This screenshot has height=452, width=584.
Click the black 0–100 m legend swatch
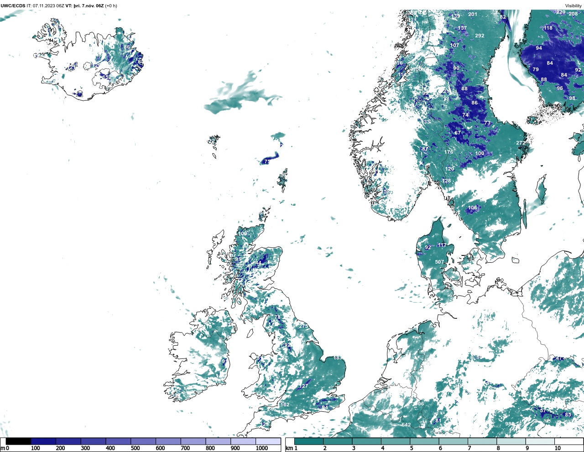[x=19, y=442]
